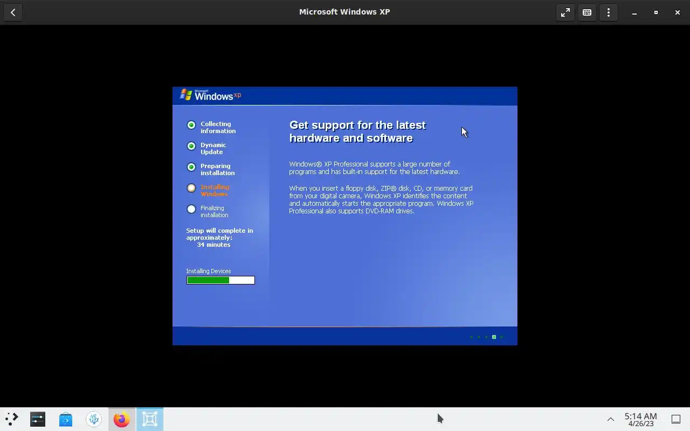The width and height of the screenshot is (690, 431).
Task: Open the third pinned taskbar application
Action: pos(94,419)
